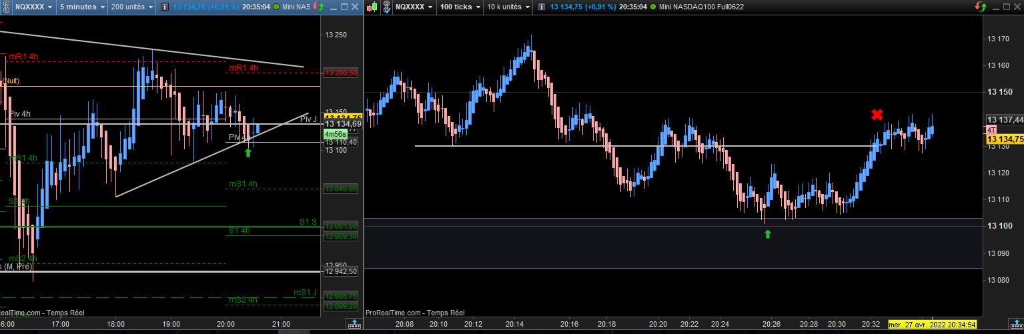Maximize the 5 minutes chart window
Screen dimensions: 1024x334
(x=344, y=7)
